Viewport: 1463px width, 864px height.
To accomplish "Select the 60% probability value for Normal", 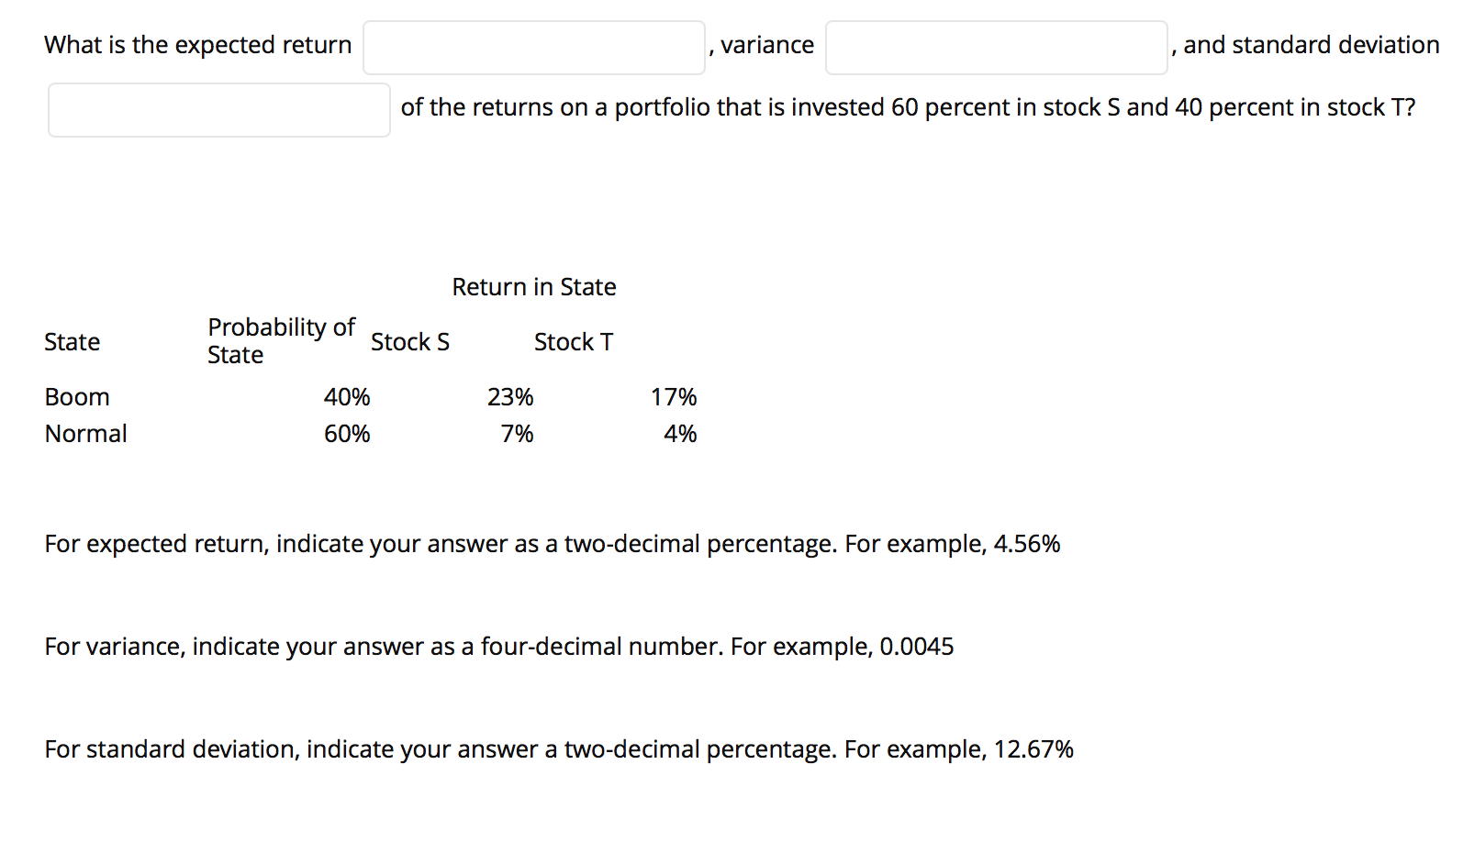I will (x=346, y=433).
